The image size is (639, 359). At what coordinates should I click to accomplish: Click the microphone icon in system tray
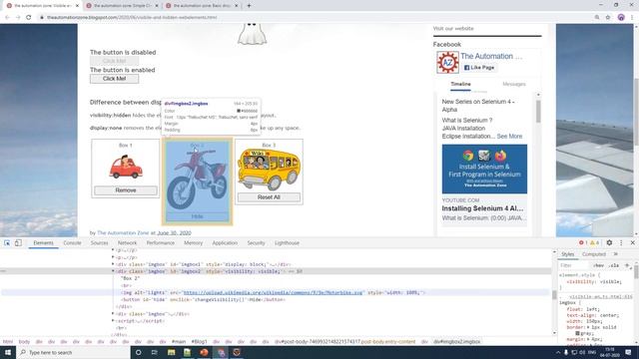click(x=566, y=352)
